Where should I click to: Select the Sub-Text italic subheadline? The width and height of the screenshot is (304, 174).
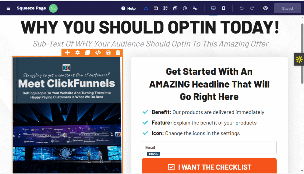[151, 44]
